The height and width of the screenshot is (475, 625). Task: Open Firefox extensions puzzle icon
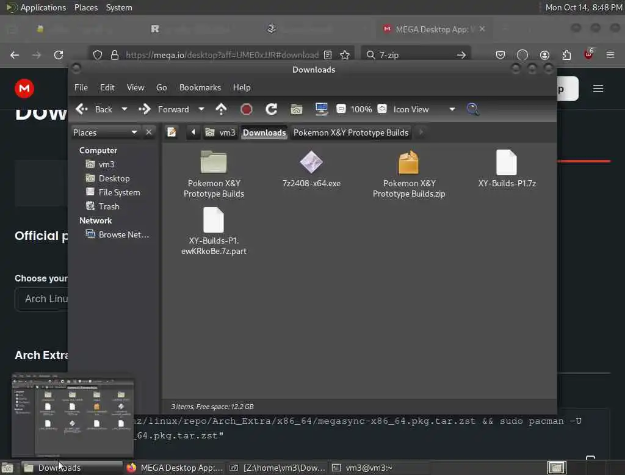(x=566, y=55)
